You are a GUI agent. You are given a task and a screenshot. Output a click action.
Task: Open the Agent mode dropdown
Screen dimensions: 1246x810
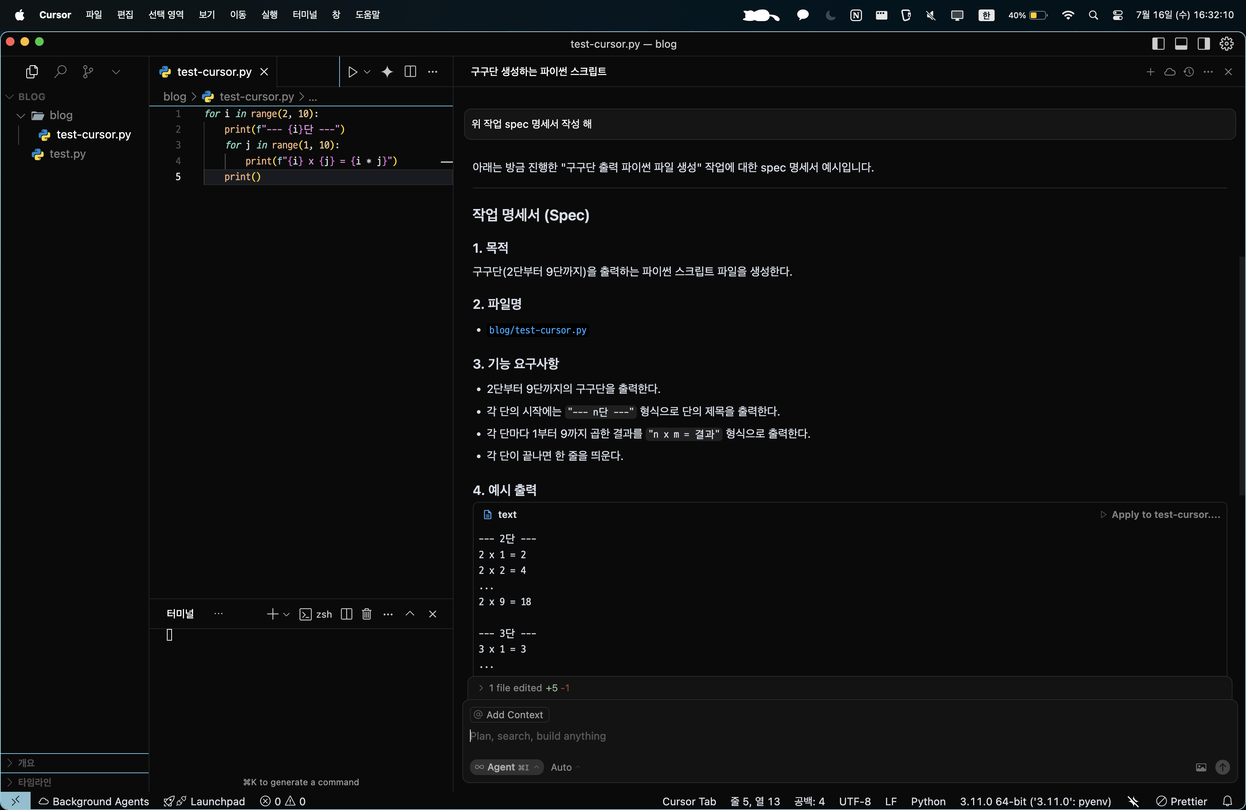506,767
